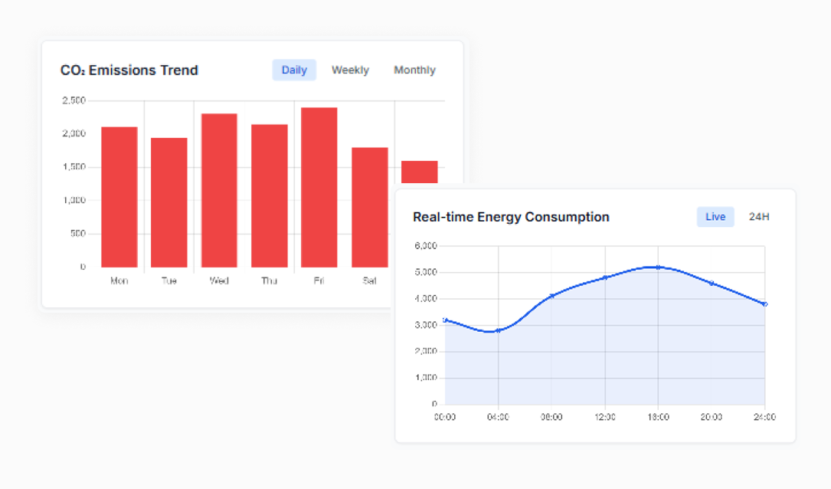Click the 00:00 data point on the line

pos(445,320)
